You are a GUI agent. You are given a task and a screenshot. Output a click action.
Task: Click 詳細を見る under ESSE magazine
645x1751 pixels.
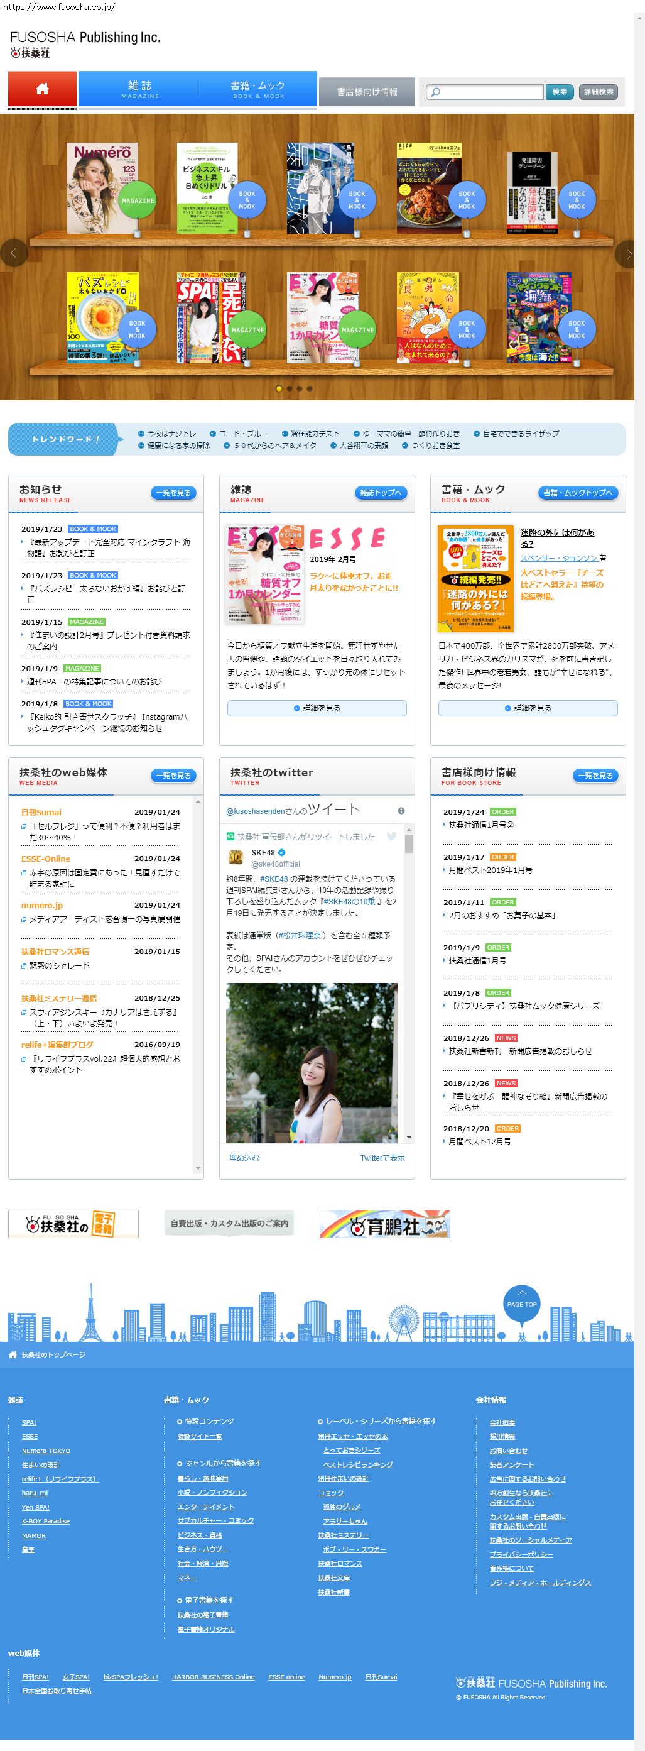317,708
